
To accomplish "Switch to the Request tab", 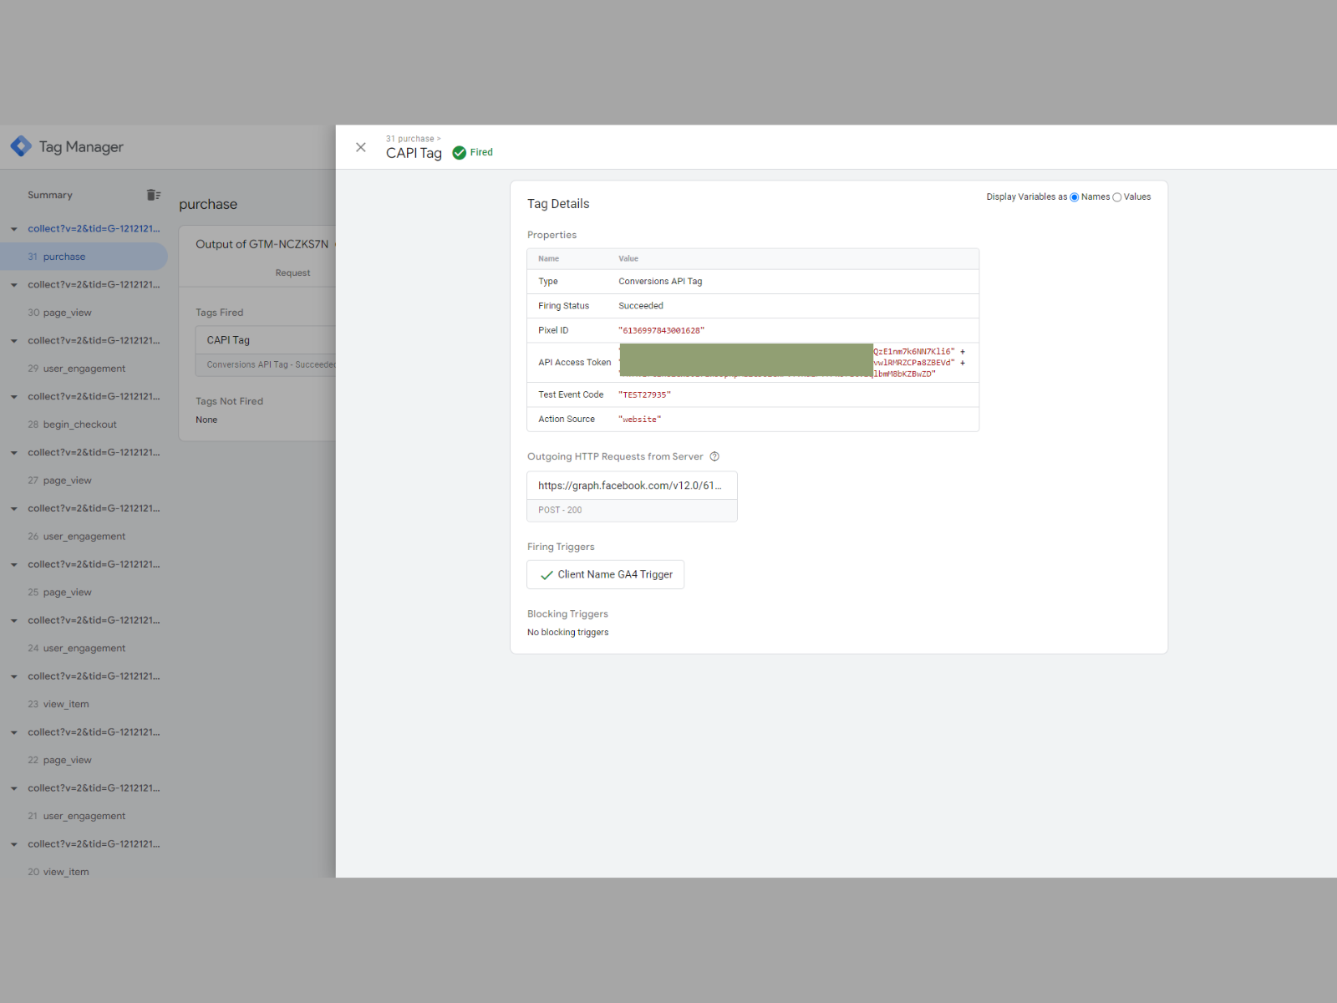I will tap(292, 272).
